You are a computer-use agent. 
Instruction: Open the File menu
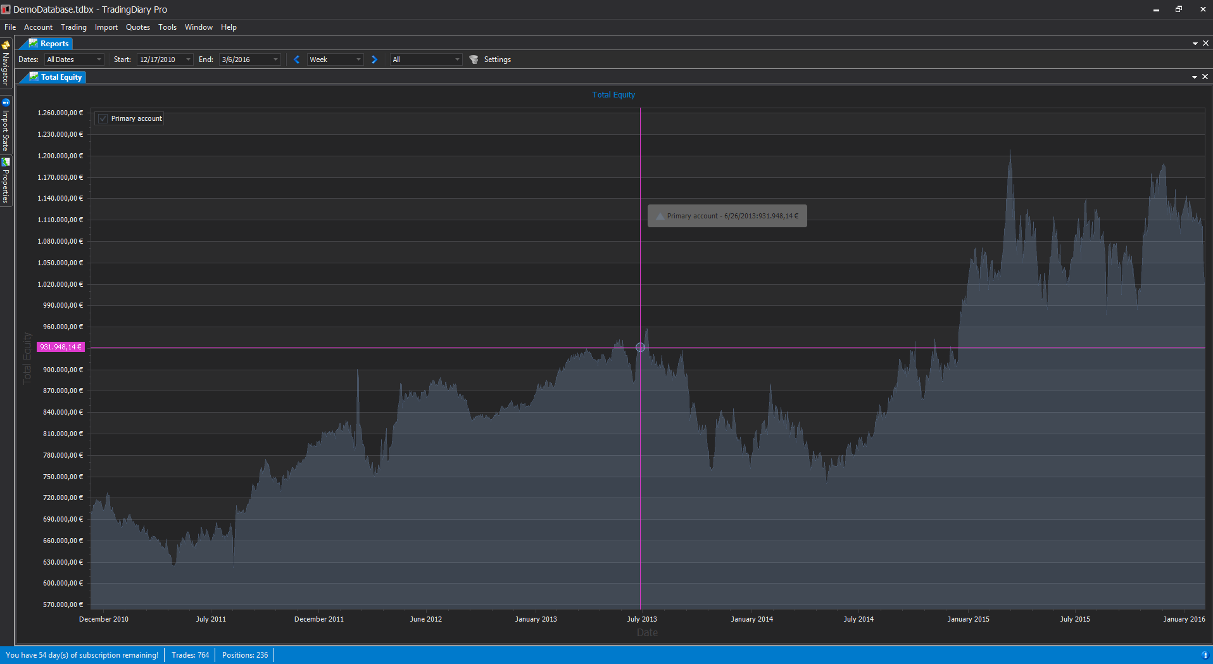click(10, 27)
